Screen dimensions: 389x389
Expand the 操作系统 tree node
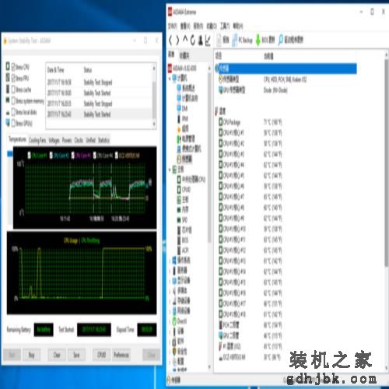click(x=170, y=261)
